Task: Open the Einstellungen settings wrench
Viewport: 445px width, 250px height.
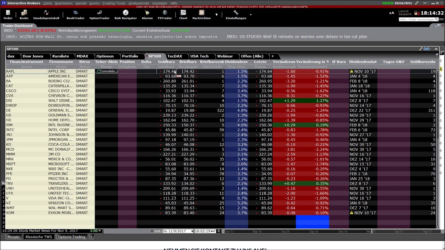Action: [x=236, y=15]
